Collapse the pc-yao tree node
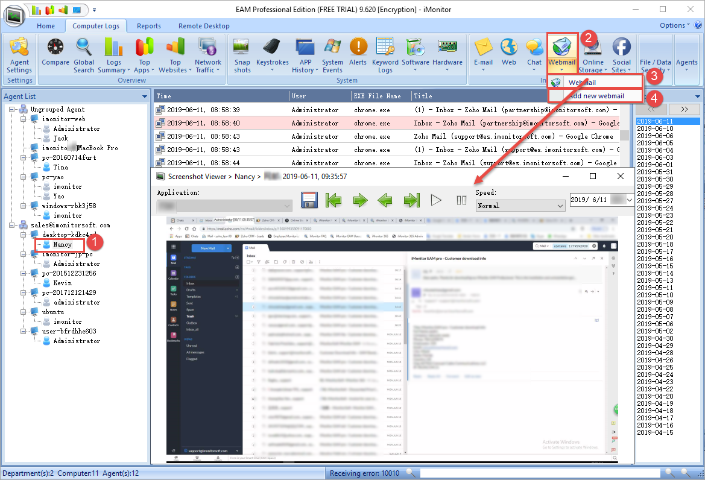 click(24, 177)
